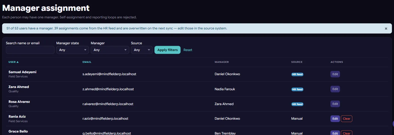Open the Manager state dropdown
This screenshot has height=135, width=394.
[73, 50]
